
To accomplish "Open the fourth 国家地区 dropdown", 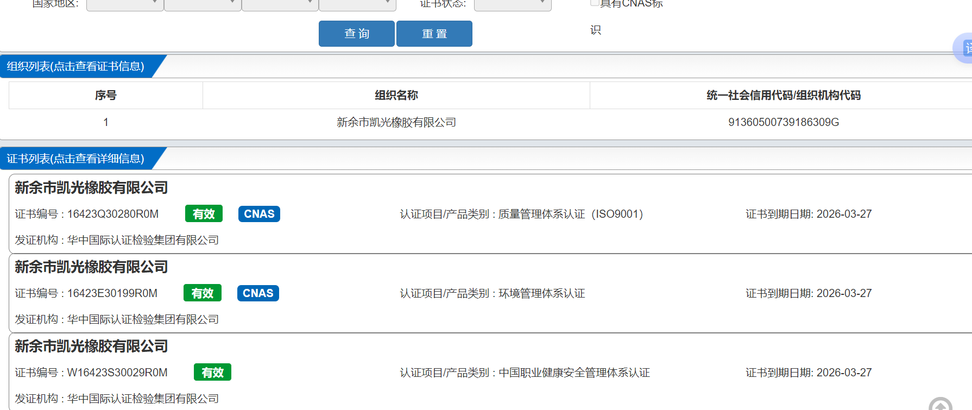I will (x=357, y=4).
